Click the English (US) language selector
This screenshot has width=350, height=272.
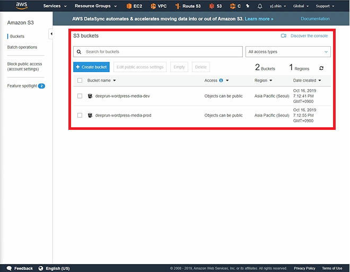58,268
